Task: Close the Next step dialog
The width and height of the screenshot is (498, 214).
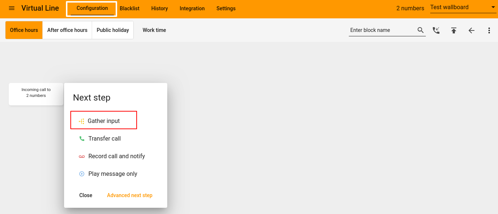Action: point(86,195)
